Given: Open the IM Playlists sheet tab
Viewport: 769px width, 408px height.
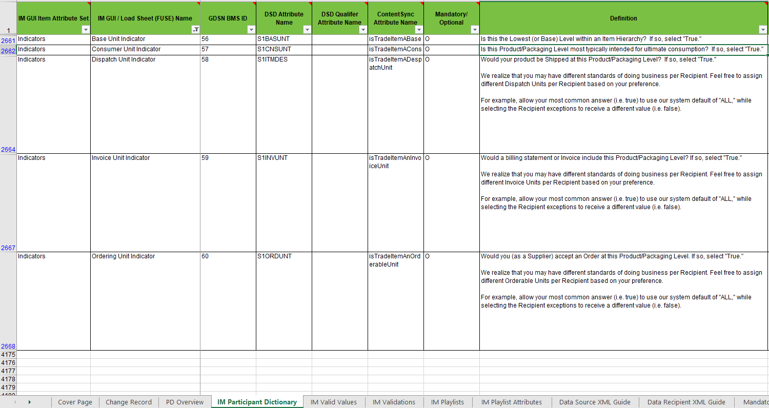Looking at the screenshot, I should 447,402.
